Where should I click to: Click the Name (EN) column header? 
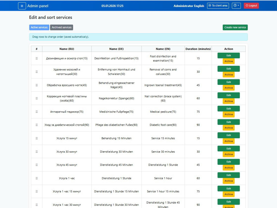pyautogui.click(x=163, y=49)
